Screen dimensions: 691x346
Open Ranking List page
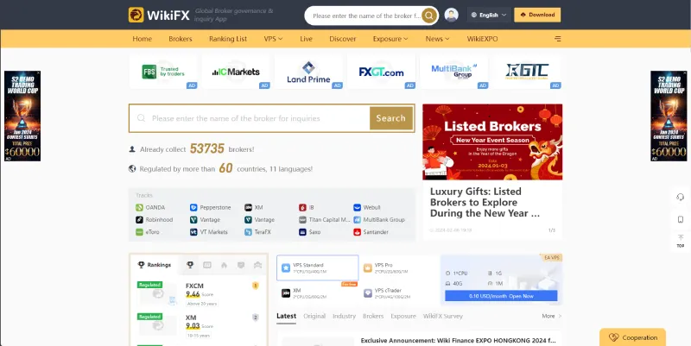pyautogui.click(x=228, y=39)
